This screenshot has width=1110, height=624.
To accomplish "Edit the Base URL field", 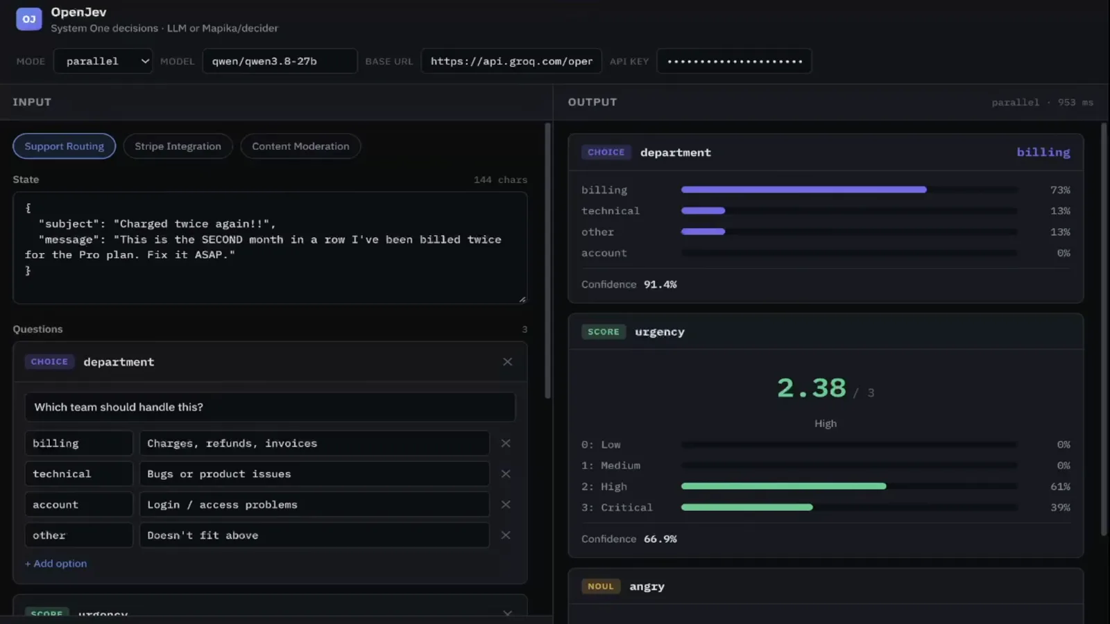I will (511, 61).
